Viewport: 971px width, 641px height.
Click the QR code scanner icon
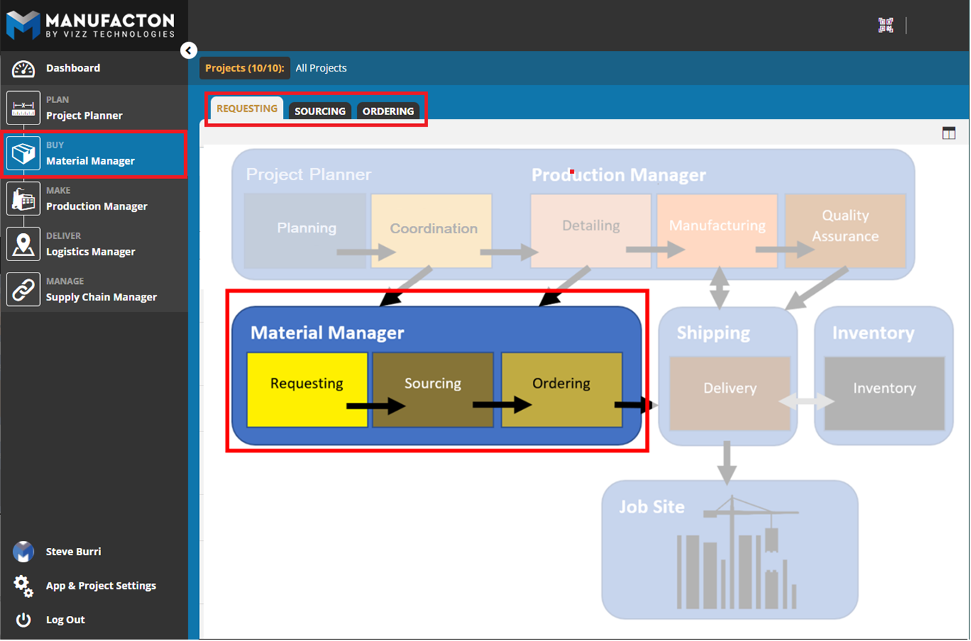click(886, 26)
